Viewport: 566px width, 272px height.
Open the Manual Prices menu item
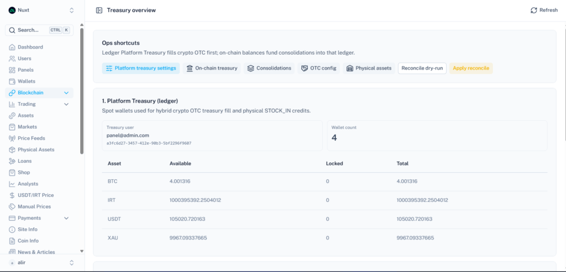[39, 207]
